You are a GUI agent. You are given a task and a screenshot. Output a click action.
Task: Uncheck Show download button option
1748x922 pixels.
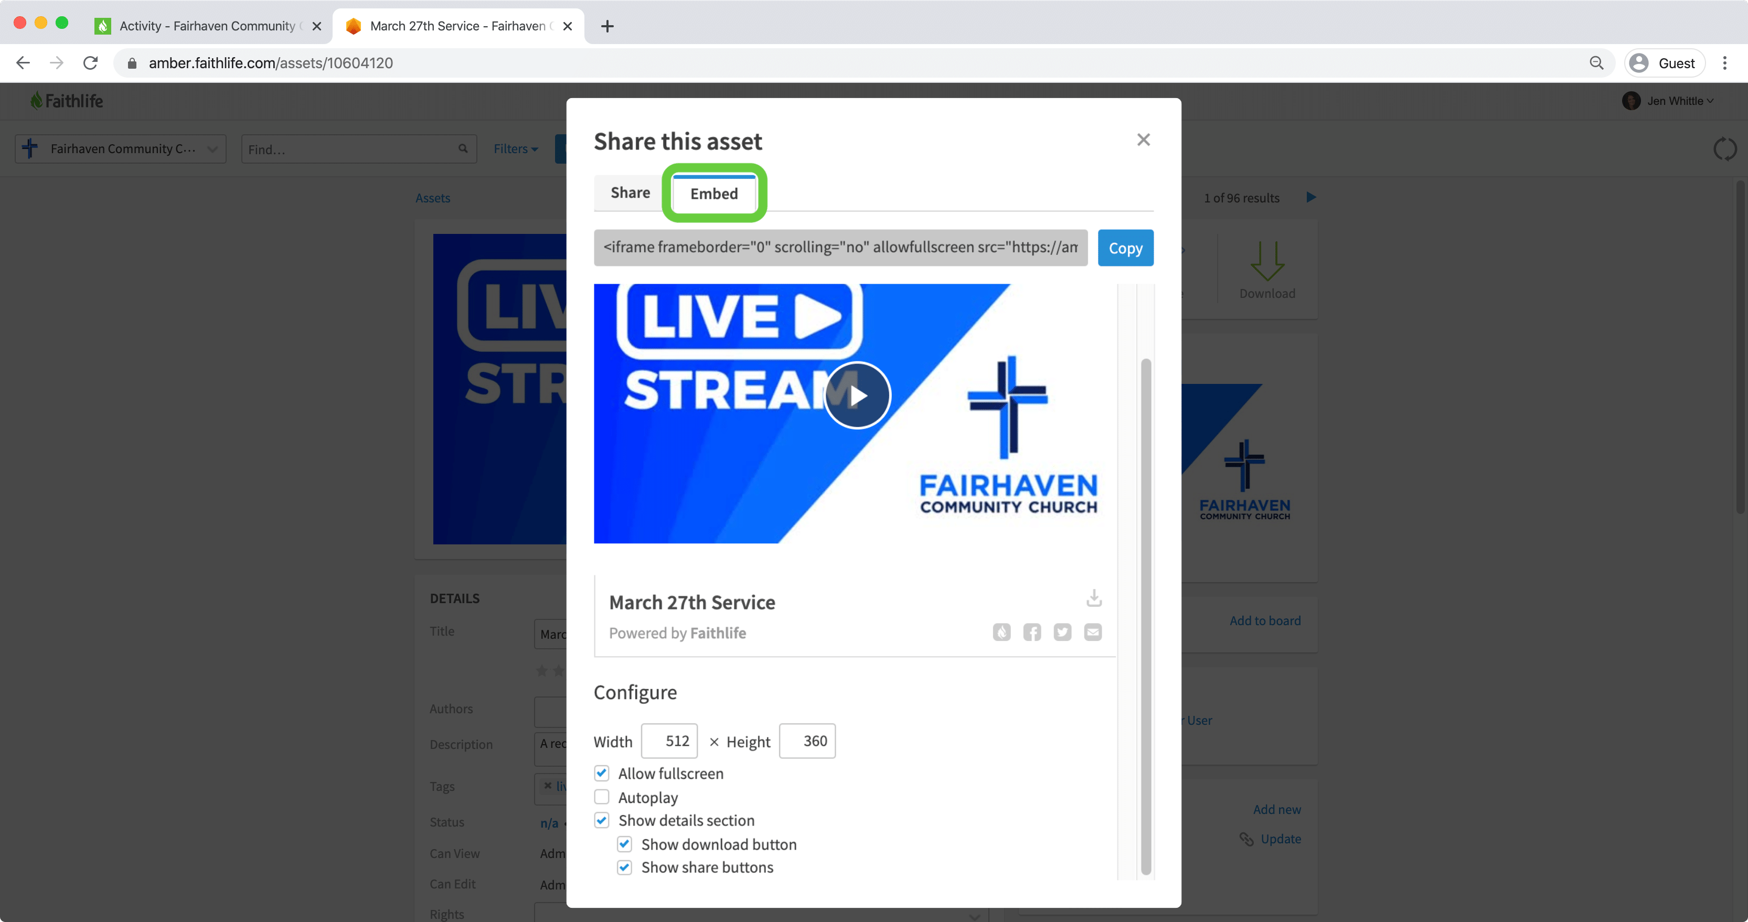click(x=624, y=844)
